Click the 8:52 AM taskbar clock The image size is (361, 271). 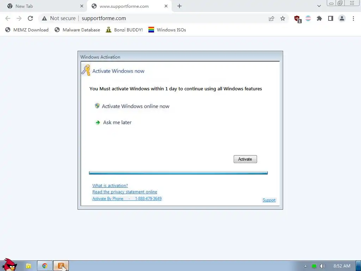pyautogui.click(x=342, y=266)
